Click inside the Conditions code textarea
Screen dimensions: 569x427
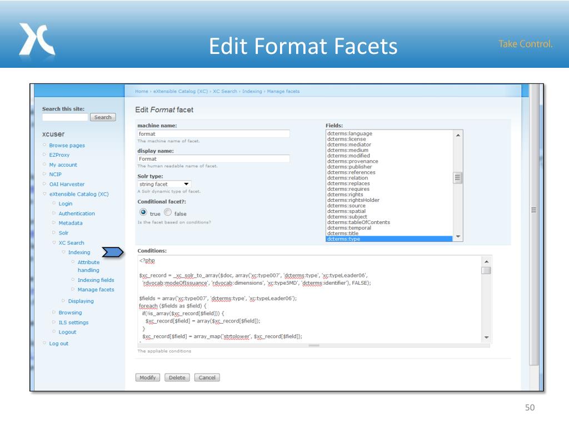[x=310, y=299]
